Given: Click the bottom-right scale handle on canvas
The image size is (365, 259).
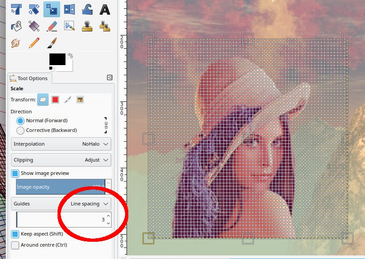Looking at the screenshot, I should (x=348, y=238).
